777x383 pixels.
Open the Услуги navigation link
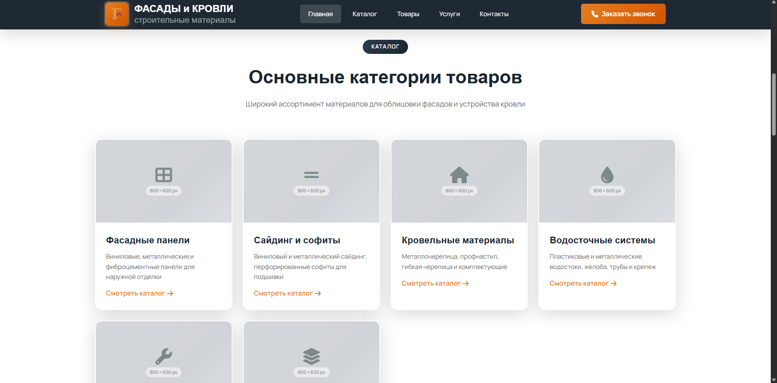pyautogui.click(x=450, y=14)
